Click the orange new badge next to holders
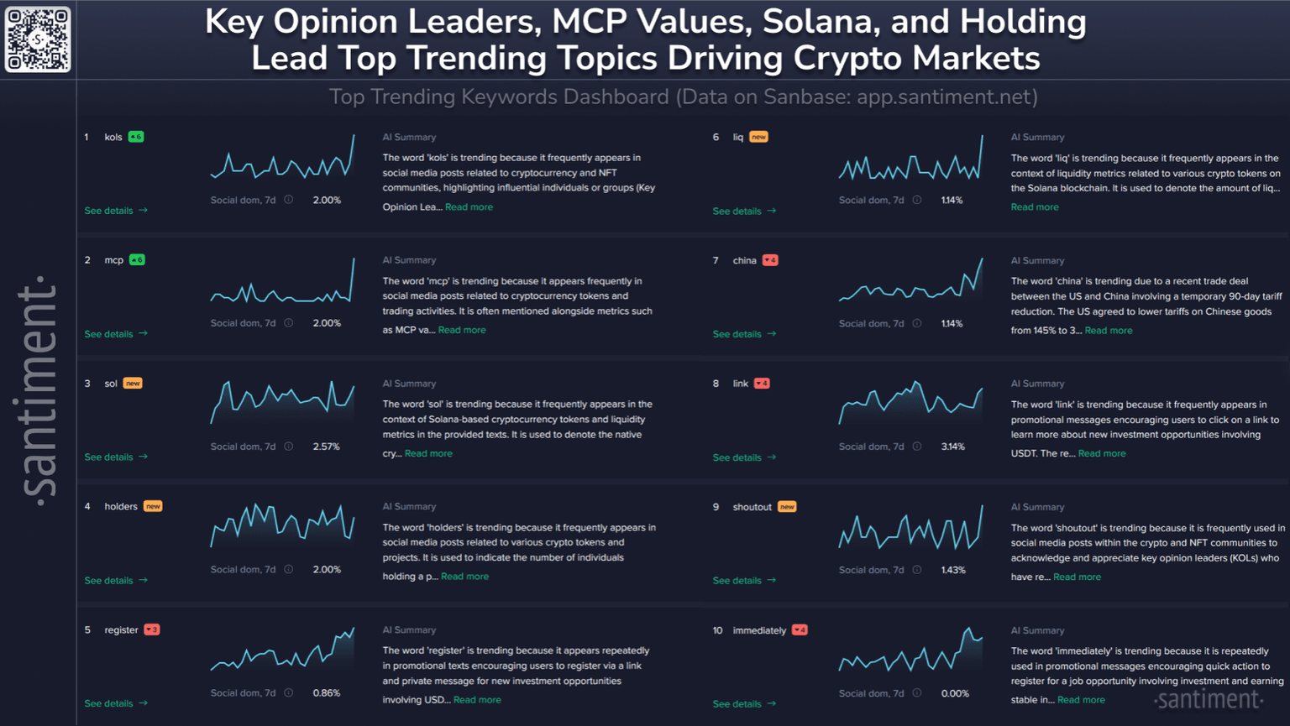 (153, 506)
